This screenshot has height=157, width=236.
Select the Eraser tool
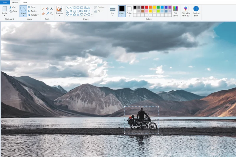point(43,14)
